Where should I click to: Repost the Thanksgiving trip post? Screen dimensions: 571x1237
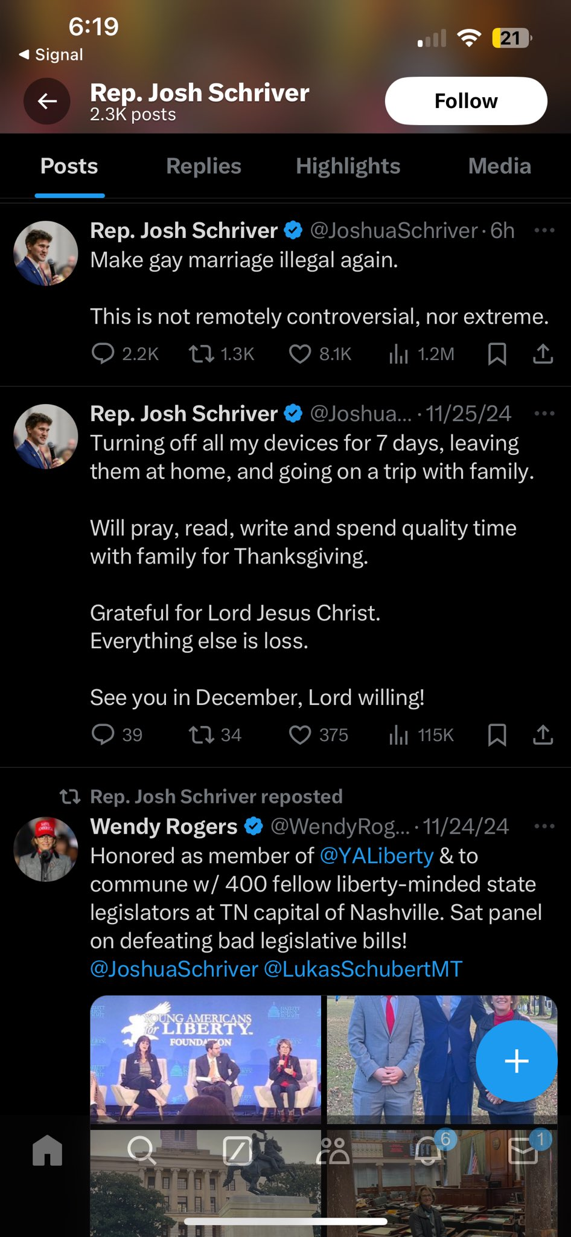pos(202,735)
